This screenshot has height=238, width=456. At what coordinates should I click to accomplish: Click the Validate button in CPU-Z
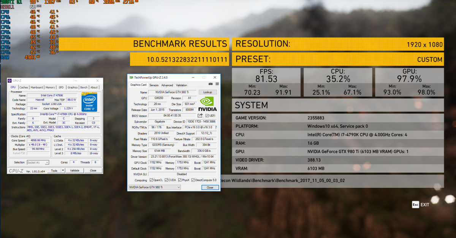click(74, 171)
